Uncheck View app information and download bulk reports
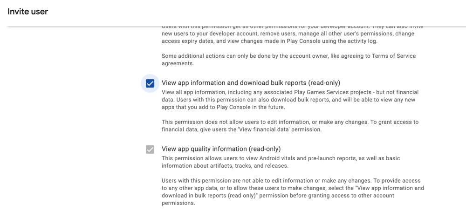 pos(150,83)
